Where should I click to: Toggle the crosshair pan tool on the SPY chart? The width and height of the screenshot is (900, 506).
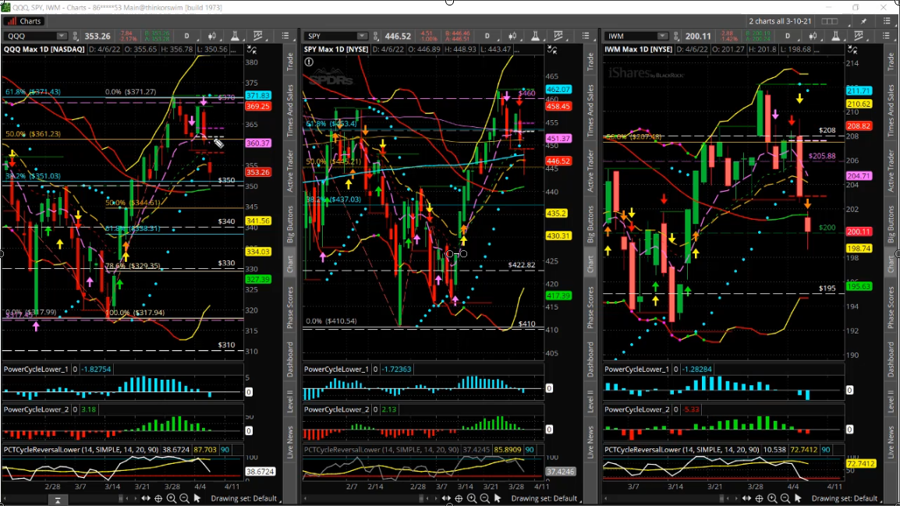(459, 498)
